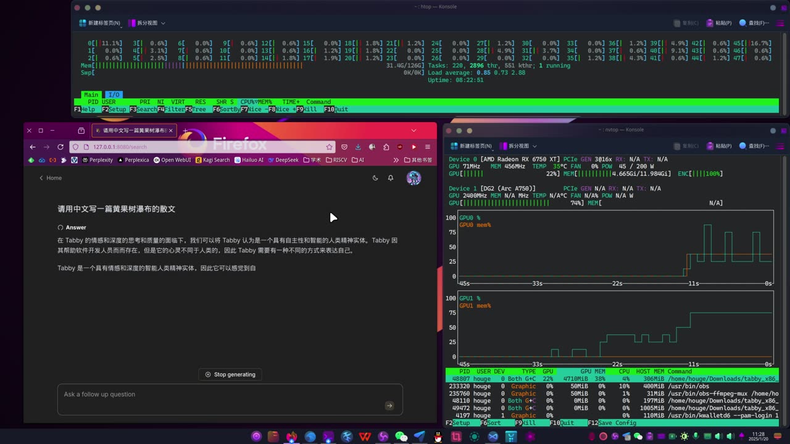This screenshot has height=444, width=790.
Task: Open WeChat from the taskbar
Action: (x=401, y=437)
